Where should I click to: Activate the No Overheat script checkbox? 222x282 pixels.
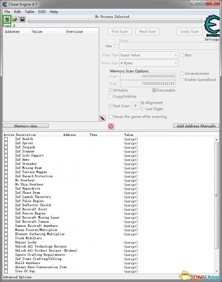6,180
